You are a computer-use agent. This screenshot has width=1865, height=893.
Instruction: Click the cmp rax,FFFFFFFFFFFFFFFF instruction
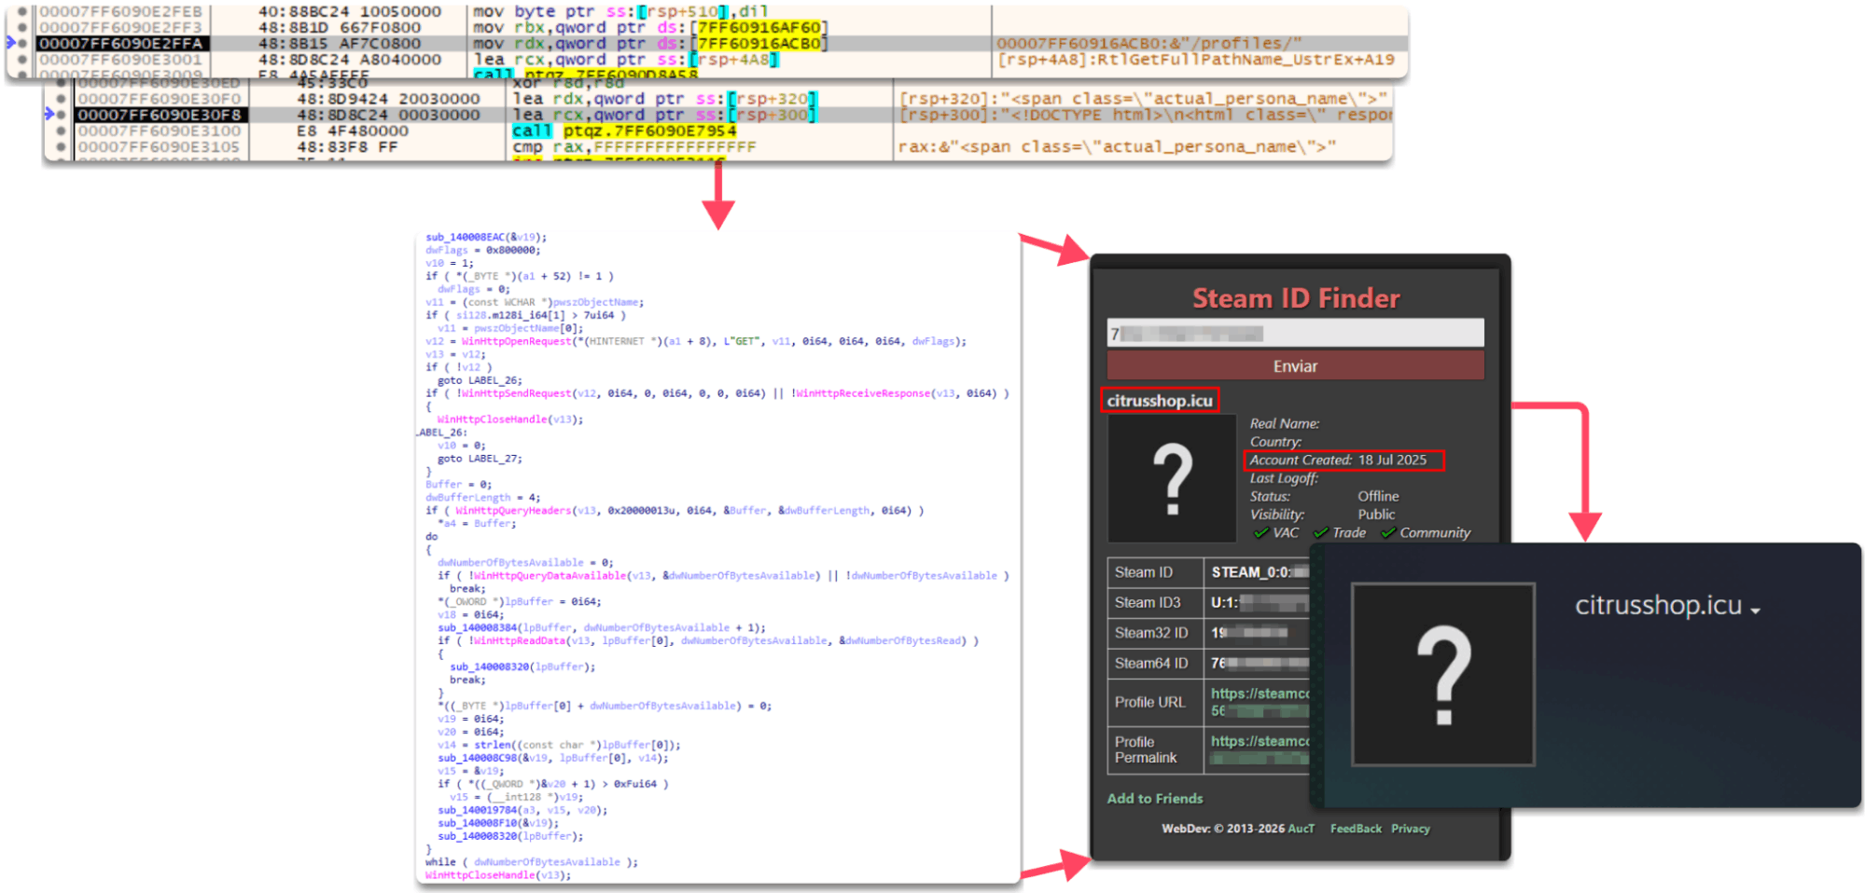point(634,147)
